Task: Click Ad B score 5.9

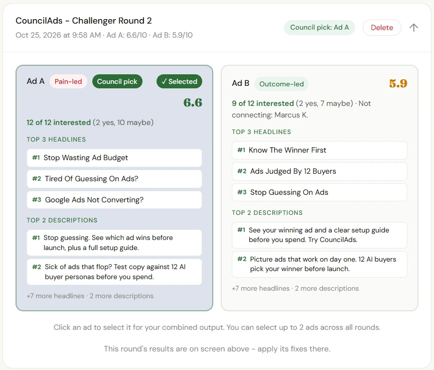Action: [x=398, y=83]
